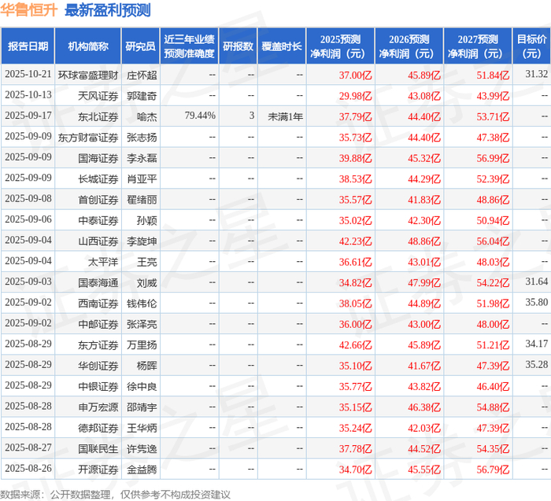Select the 2025预测净利润 column header
The width and height of the screenshot is (551, 501).
(341, 46)
